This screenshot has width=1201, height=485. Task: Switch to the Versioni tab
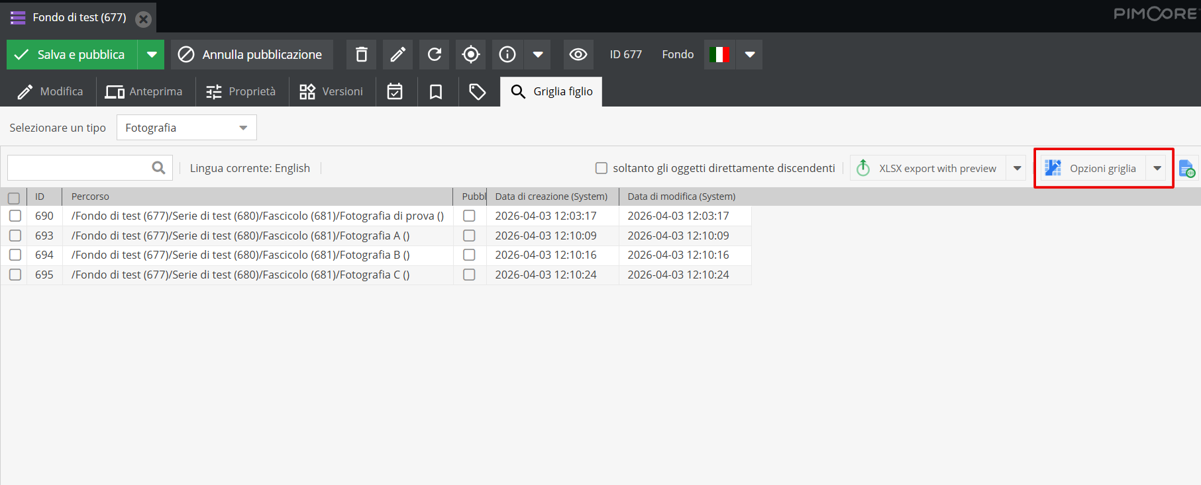(331, 91)
